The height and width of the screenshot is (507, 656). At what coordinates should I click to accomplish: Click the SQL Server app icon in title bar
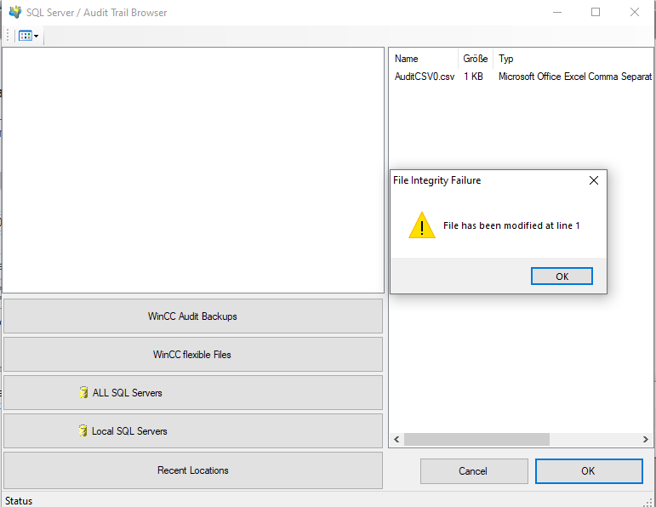(15, 12)
